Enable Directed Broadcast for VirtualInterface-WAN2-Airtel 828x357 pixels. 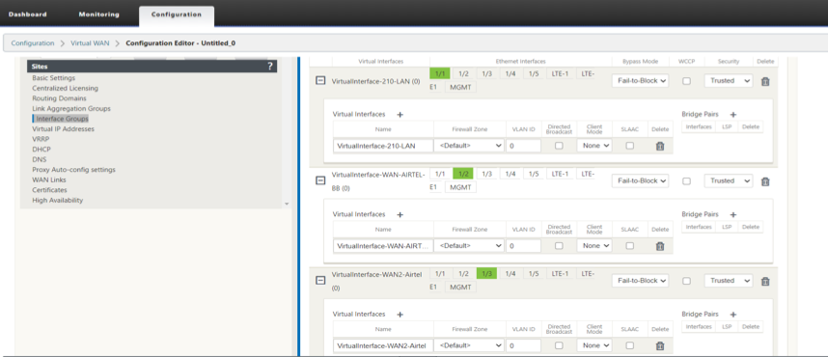coord(559,345)
